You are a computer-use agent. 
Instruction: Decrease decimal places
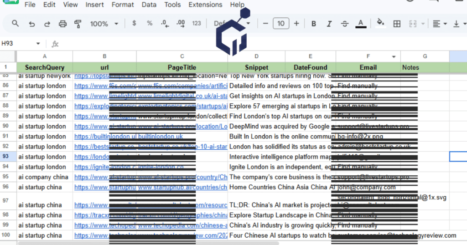click(x=165, y=24)
